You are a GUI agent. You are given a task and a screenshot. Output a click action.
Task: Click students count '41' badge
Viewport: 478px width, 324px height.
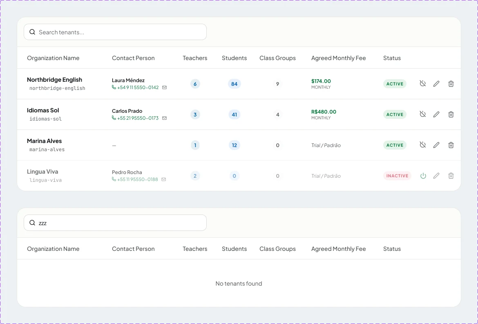[234, 114]
